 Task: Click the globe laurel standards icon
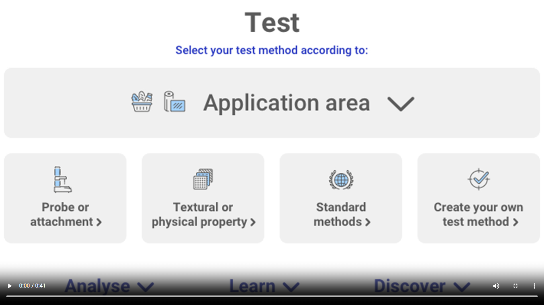341,180
